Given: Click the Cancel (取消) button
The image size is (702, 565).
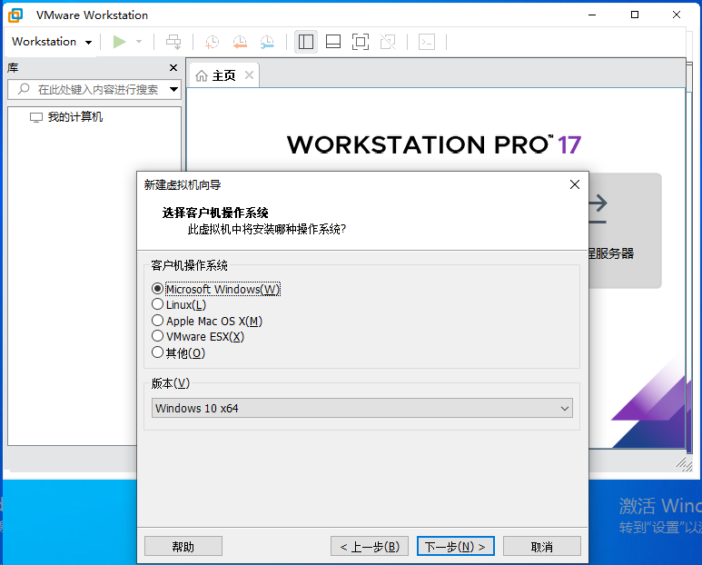Looking at the screenshot, I should [542, 547].
